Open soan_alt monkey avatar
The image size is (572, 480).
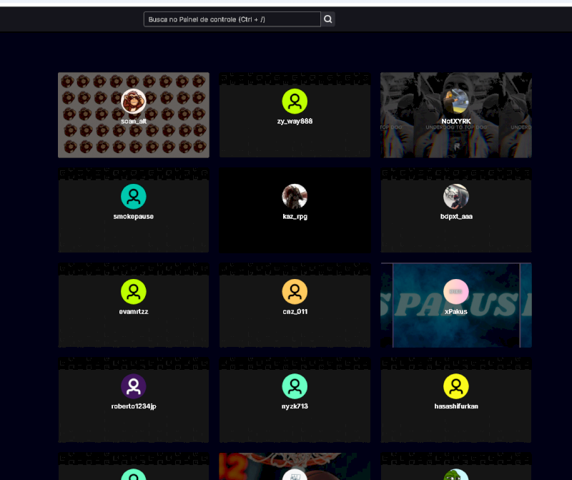click(x=134, y=101)
